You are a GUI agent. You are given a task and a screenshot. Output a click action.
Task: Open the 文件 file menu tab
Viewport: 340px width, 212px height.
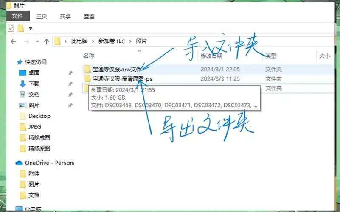17,16
